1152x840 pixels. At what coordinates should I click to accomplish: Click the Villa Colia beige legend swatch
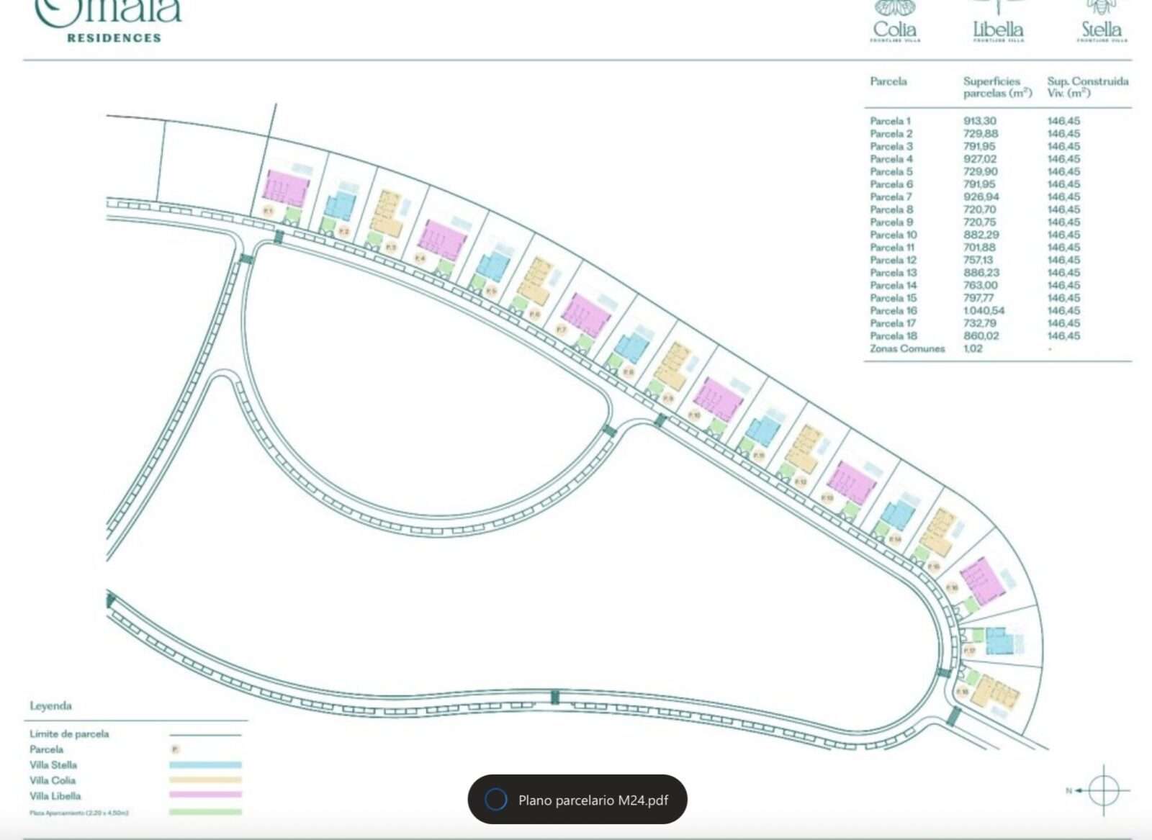[205, 780]
